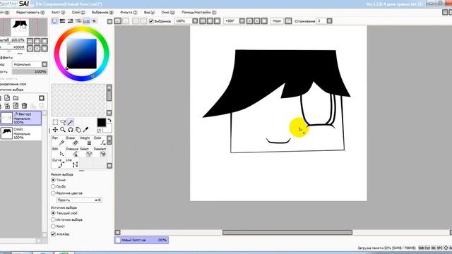Select the Грубо selection mode
The image size is (452, 254).
[53, 186]
